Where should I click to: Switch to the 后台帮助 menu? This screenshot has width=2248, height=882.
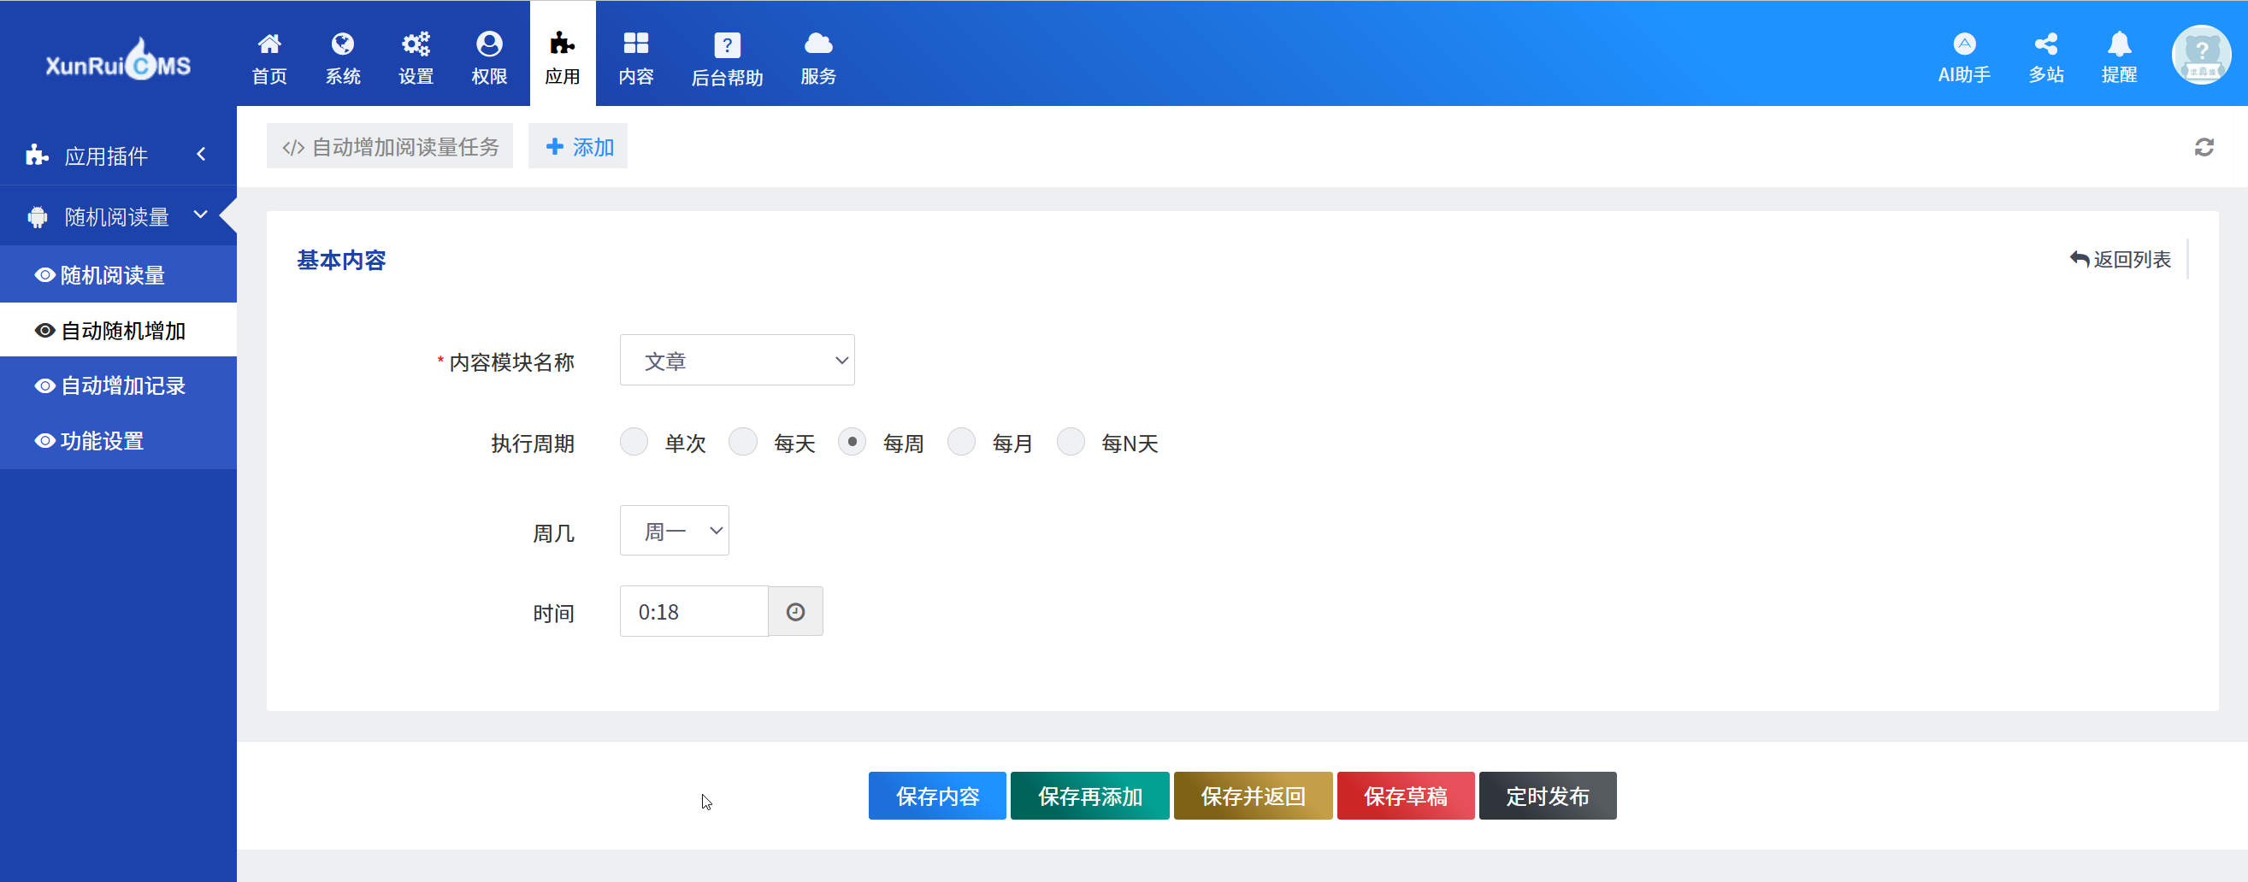(x=727, y=56)
